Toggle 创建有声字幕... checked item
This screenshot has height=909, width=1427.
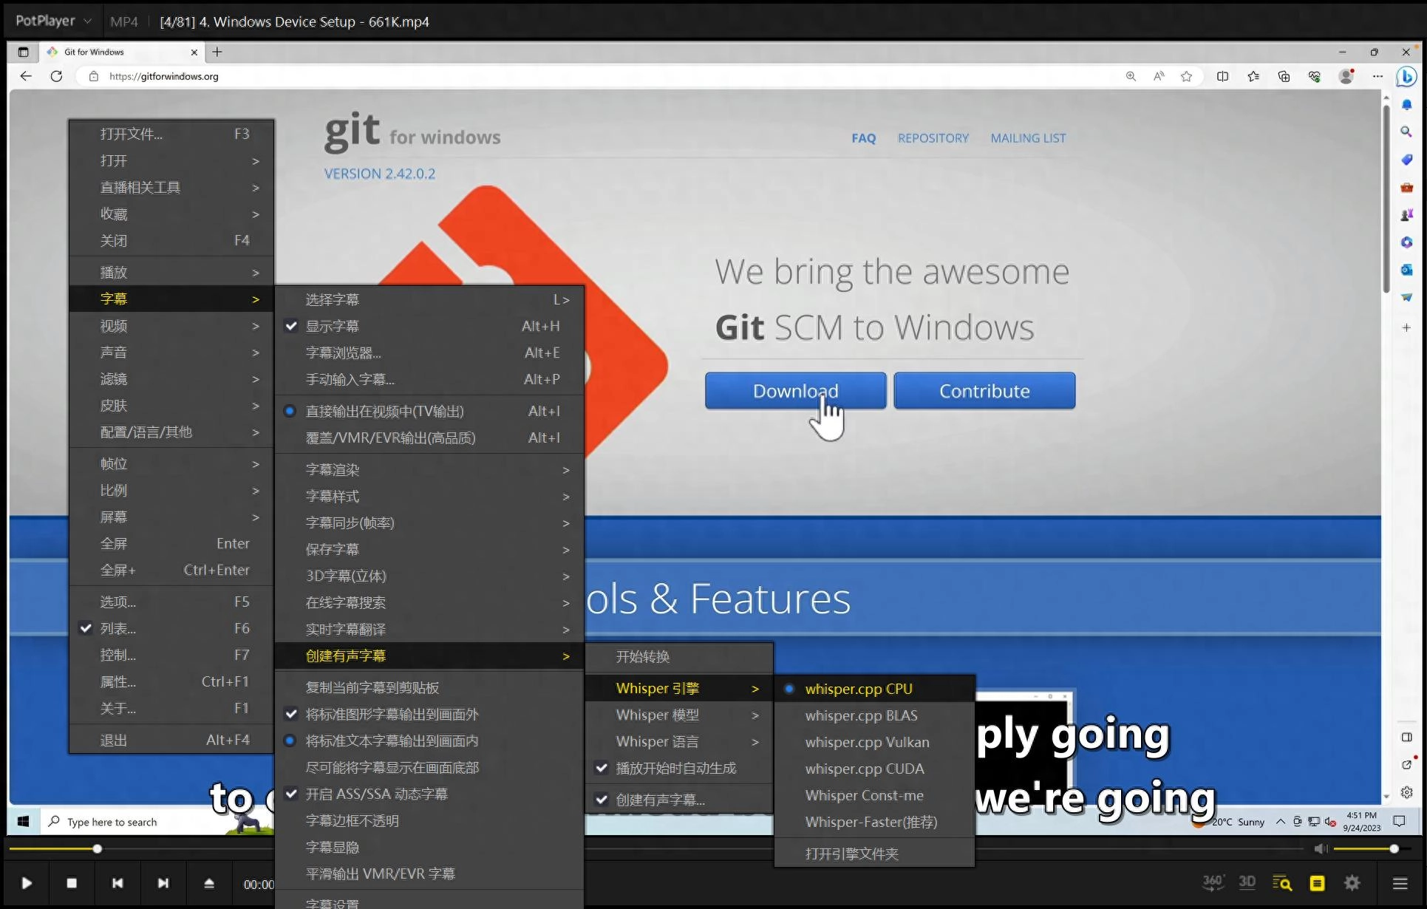point(679,800)
